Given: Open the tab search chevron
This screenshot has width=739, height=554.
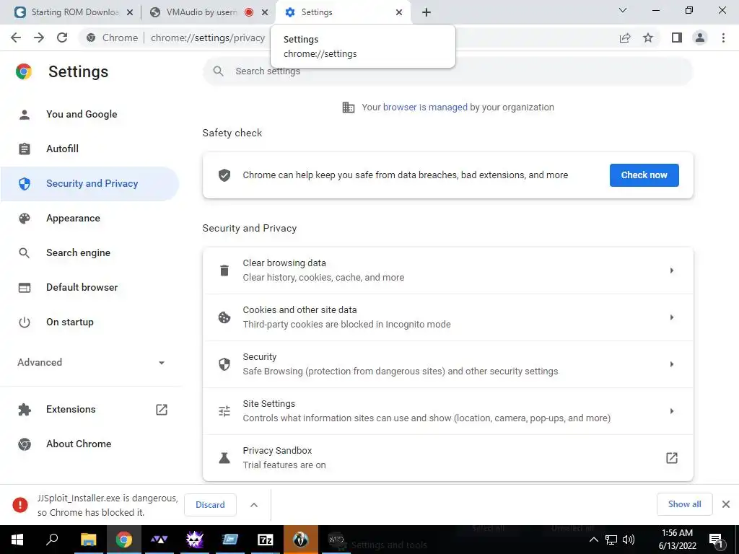Looking at the screenshot, I should (x=623, y=10).
